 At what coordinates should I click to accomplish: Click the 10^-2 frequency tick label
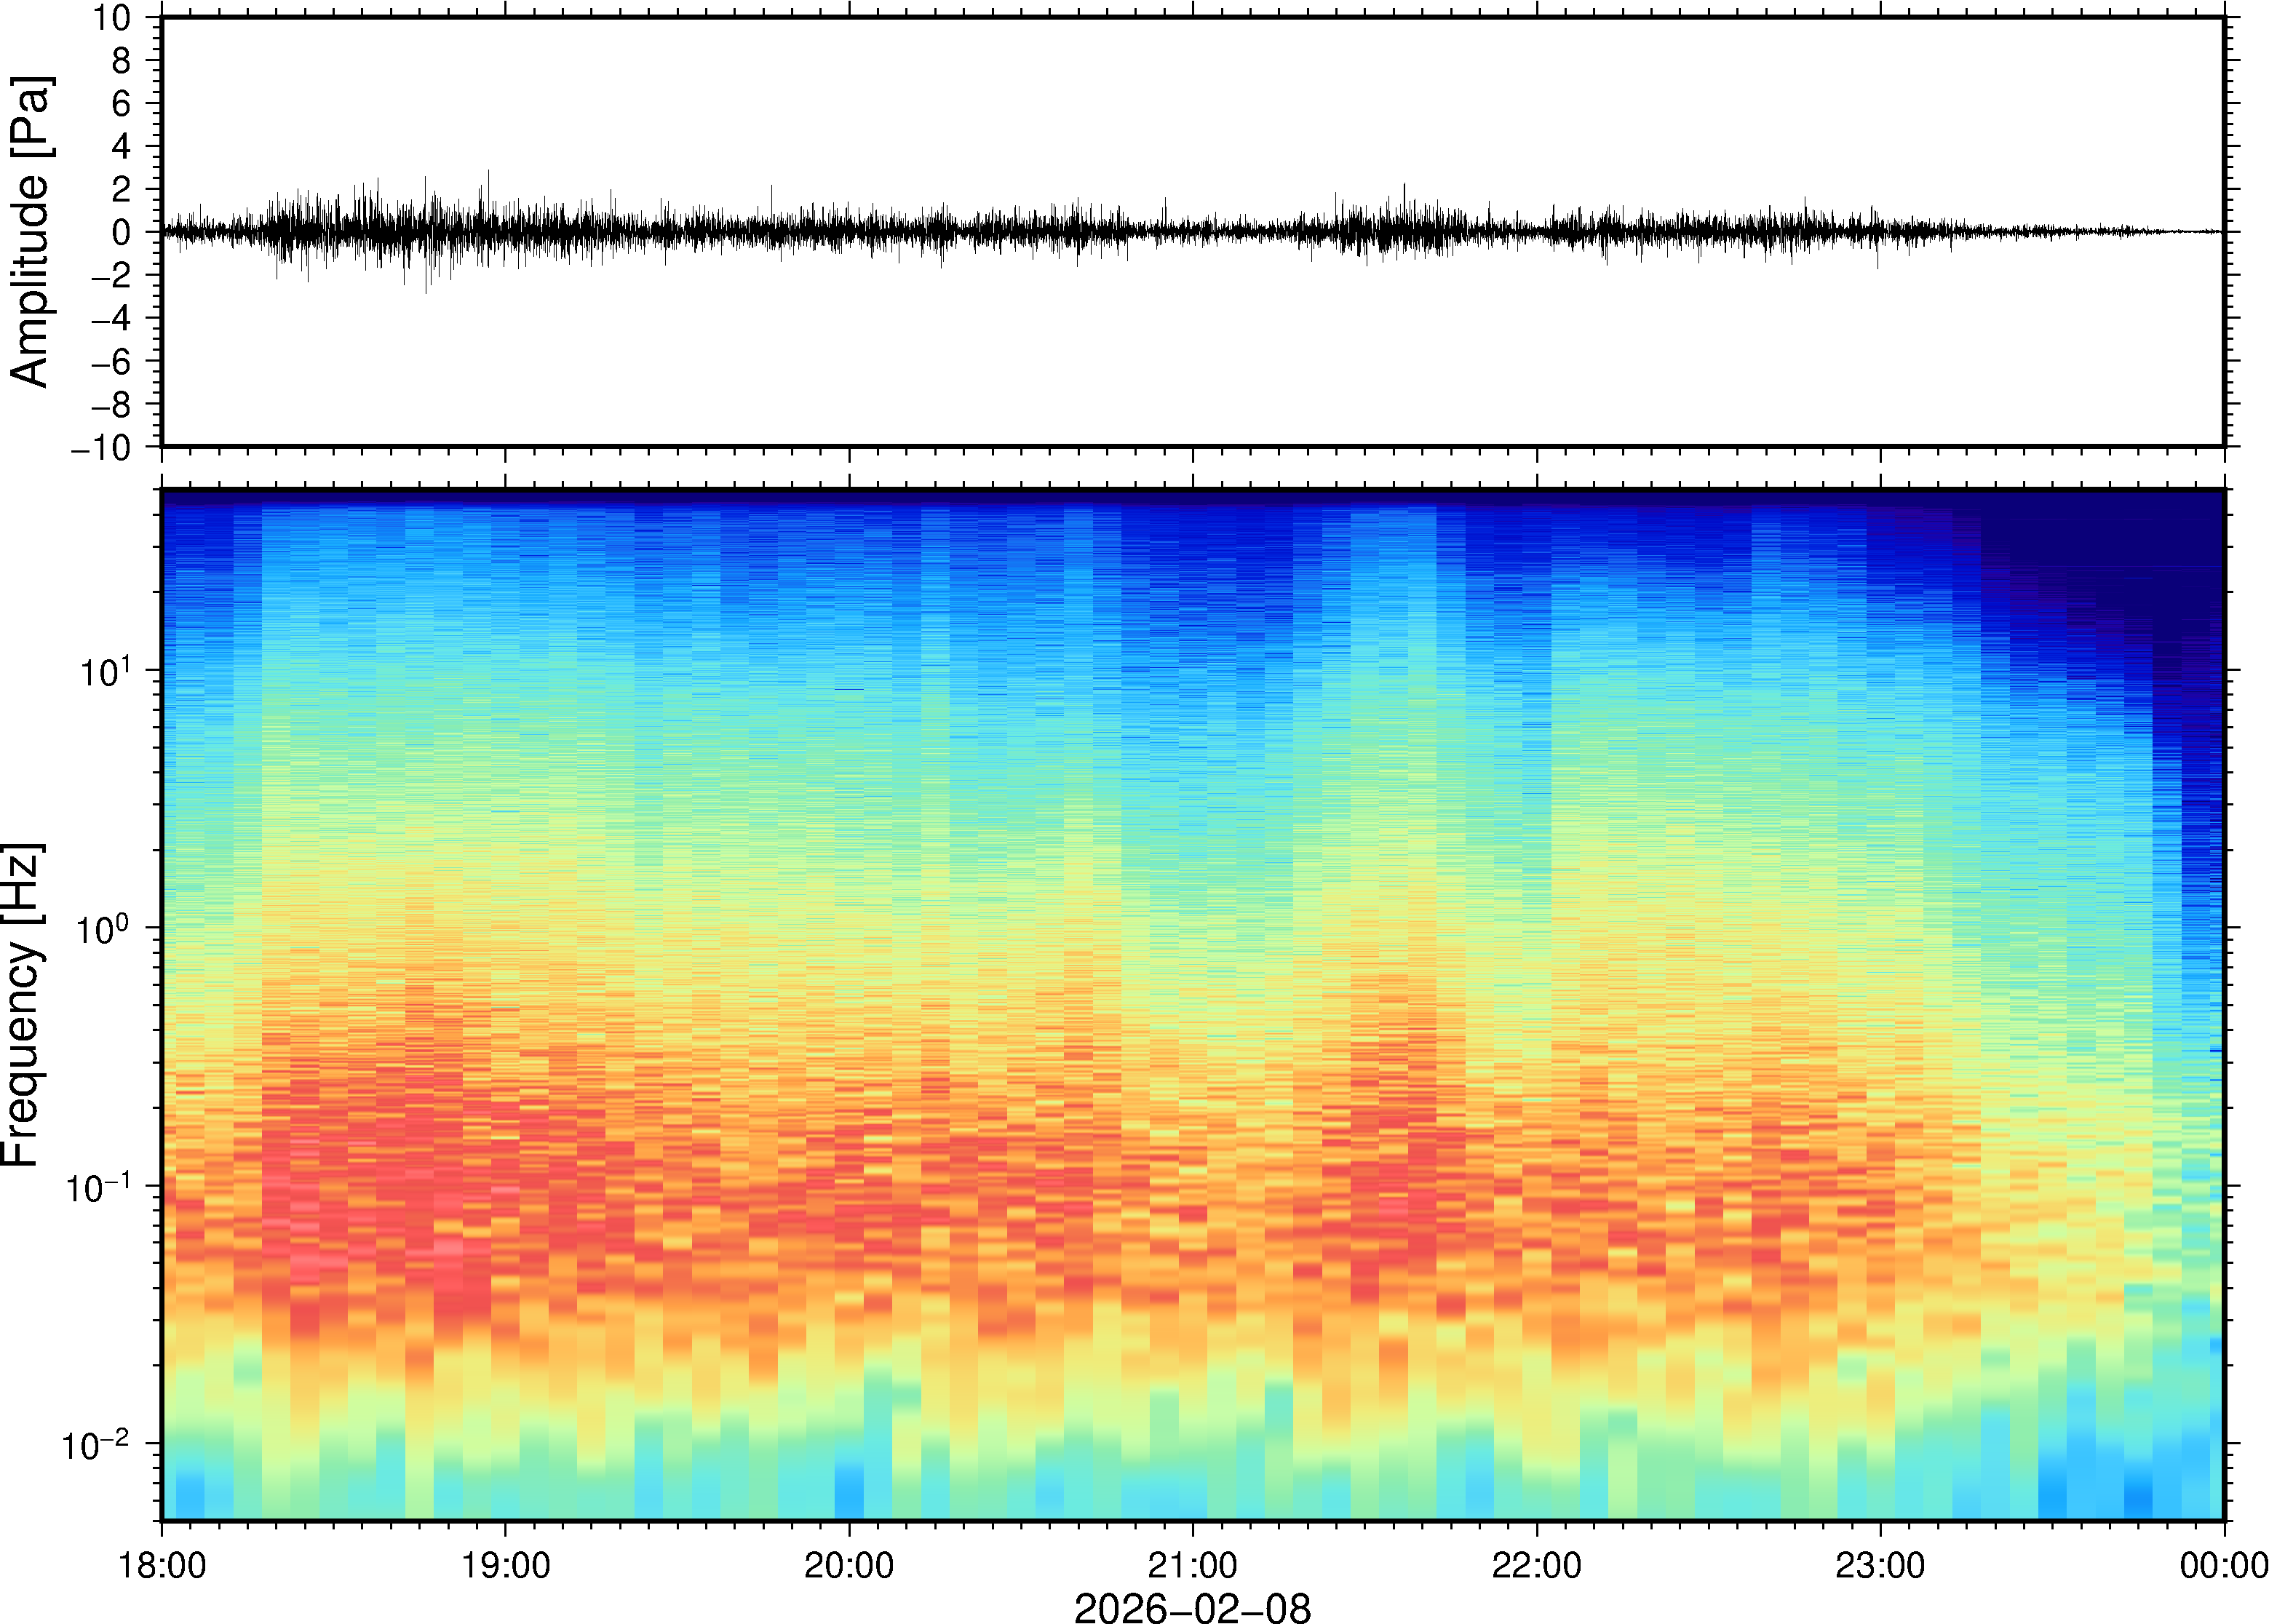point(97,1443)
